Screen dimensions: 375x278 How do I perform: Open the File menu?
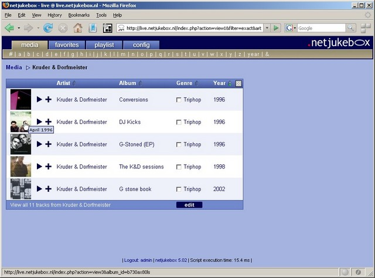point(8,15)
